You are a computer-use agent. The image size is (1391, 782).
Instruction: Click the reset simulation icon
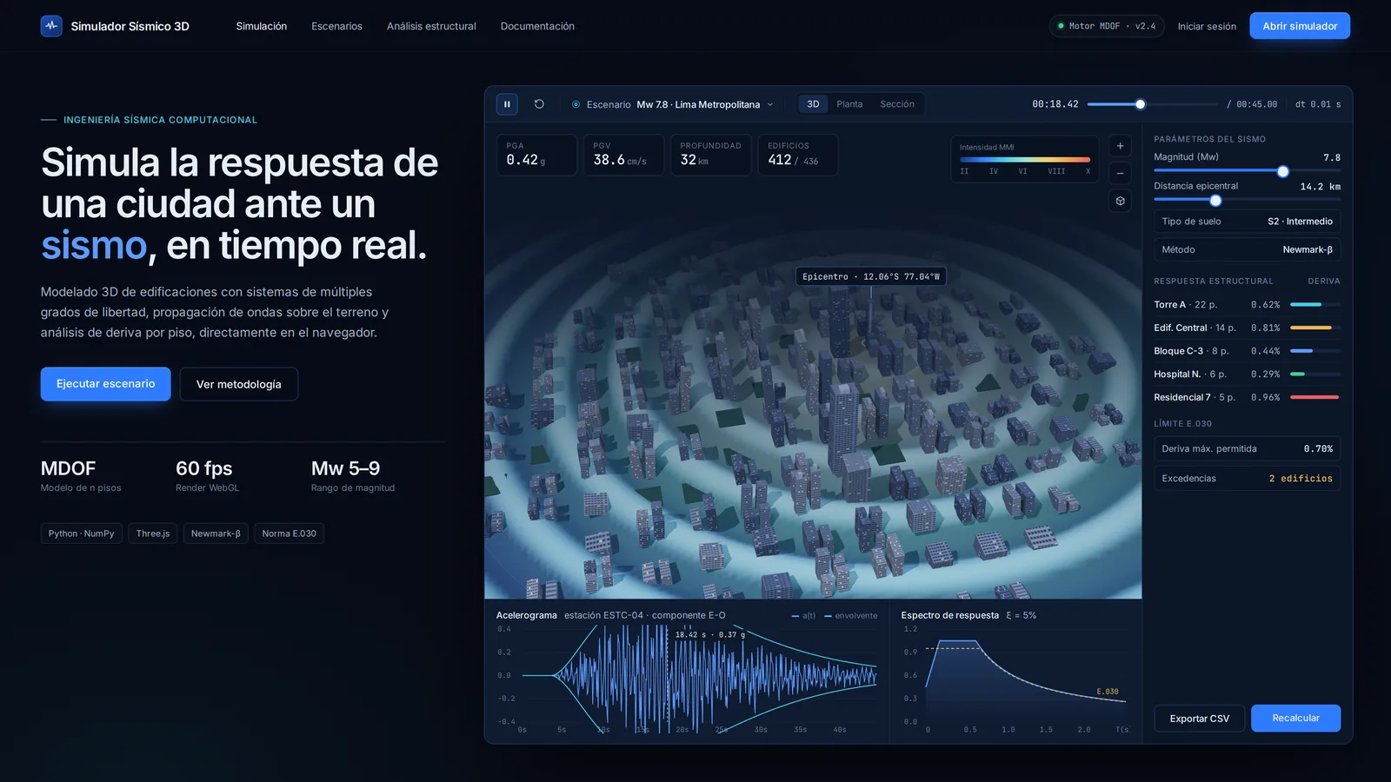pyautogui.click(x=539, y=104)
